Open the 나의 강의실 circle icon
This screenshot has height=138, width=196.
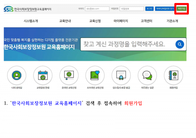(x=17, y=76)
